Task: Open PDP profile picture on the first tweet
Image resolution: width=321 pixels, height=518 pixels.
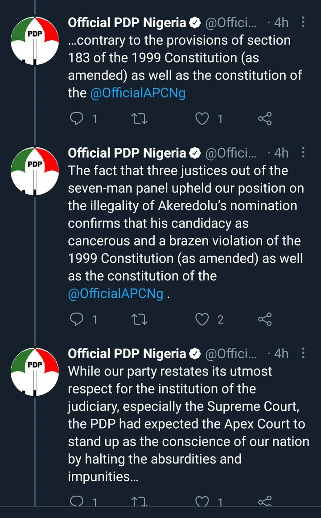Action: (35, 41)
